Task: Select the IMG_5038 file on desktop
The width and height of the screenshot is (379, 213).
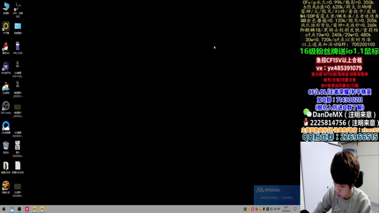Action: point(18,48)
